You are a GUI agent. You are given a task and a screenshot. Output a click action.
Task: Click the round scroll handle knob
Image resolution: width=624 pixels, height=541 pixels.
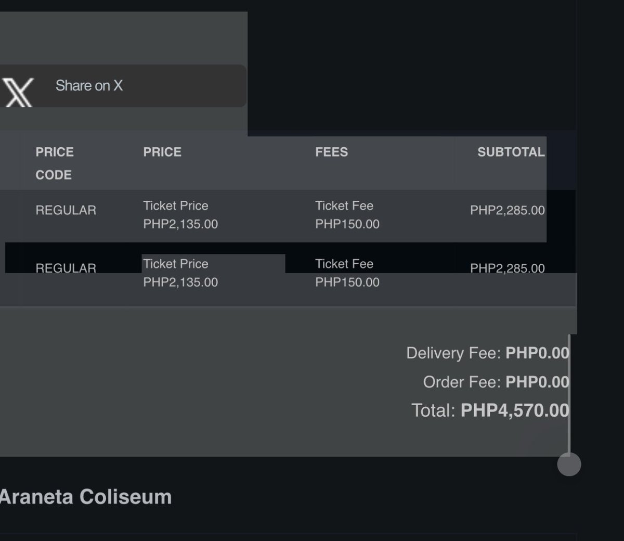[569, 464]
